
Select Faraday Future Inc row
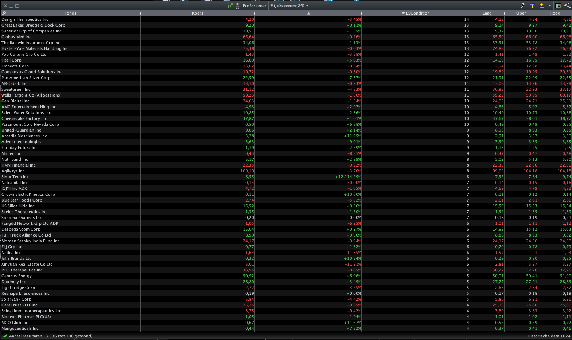point(286,148)
